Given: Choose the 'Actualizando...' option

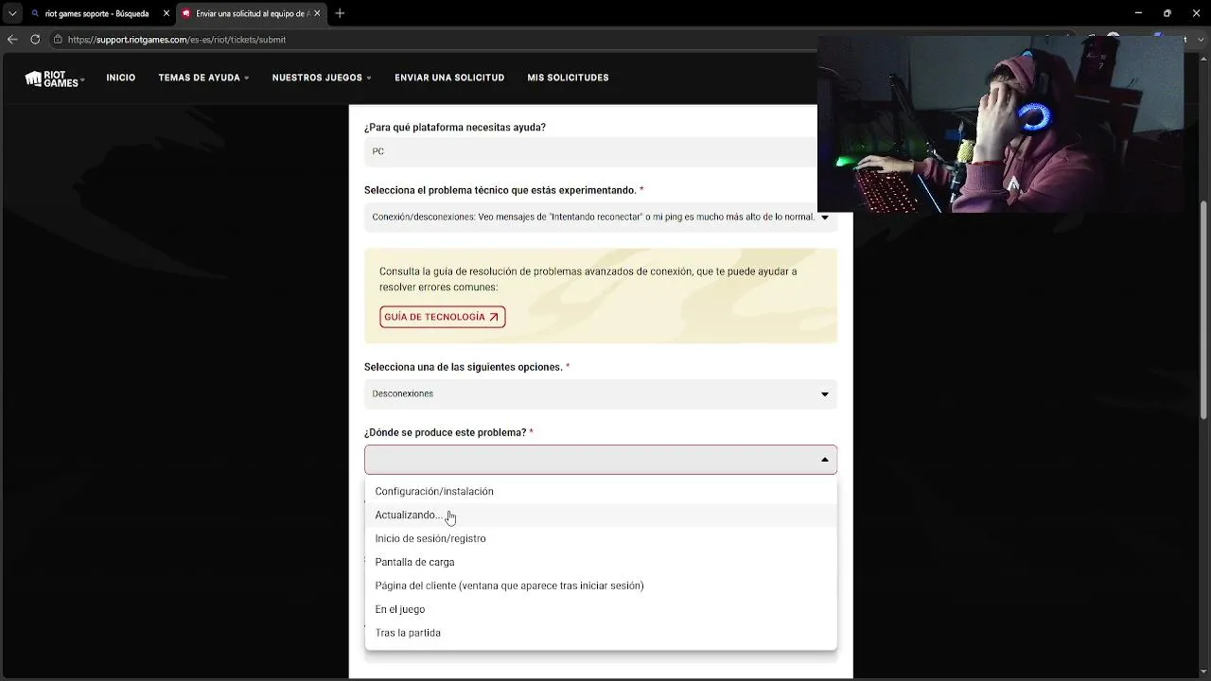Looking at the screenshot, I should [601, 515].
